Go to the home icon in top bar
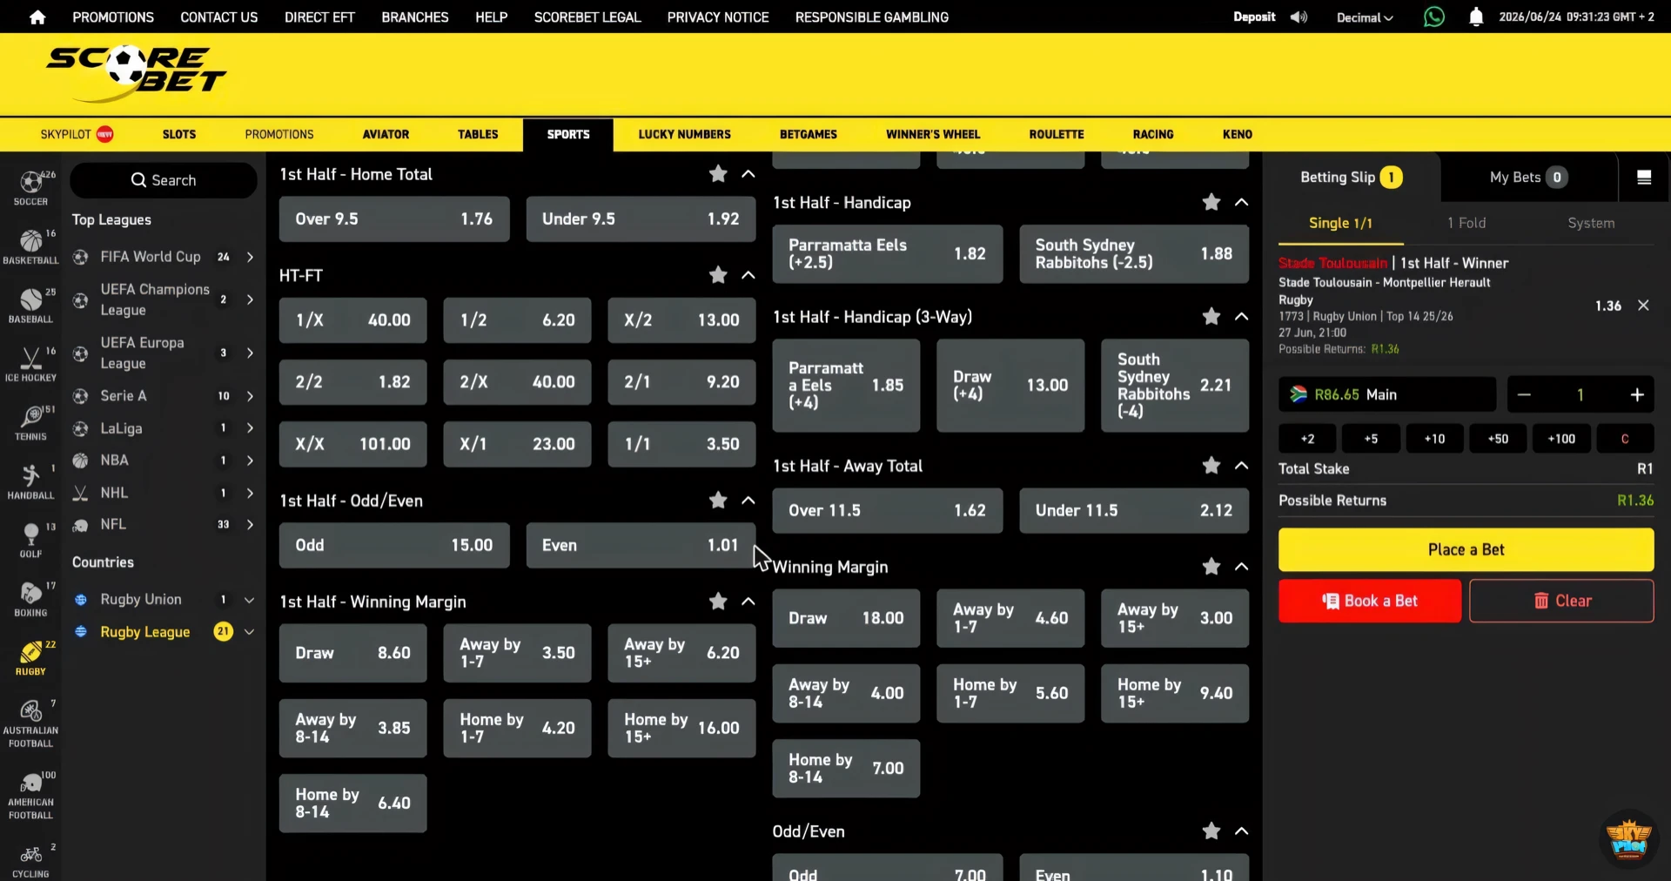The width and height of the screenshot is (1671, 881). tap(37, 17)
